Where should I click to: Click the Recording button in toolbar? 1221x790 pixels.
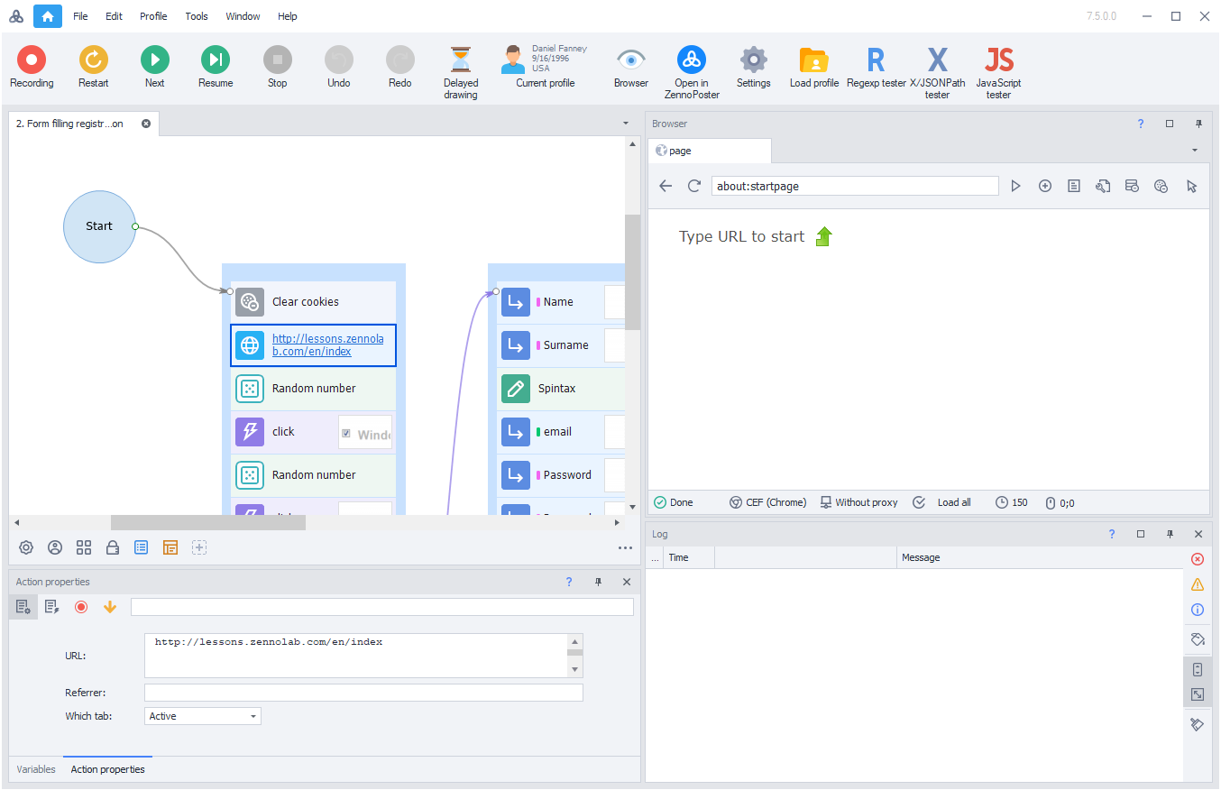coord(32,61)
